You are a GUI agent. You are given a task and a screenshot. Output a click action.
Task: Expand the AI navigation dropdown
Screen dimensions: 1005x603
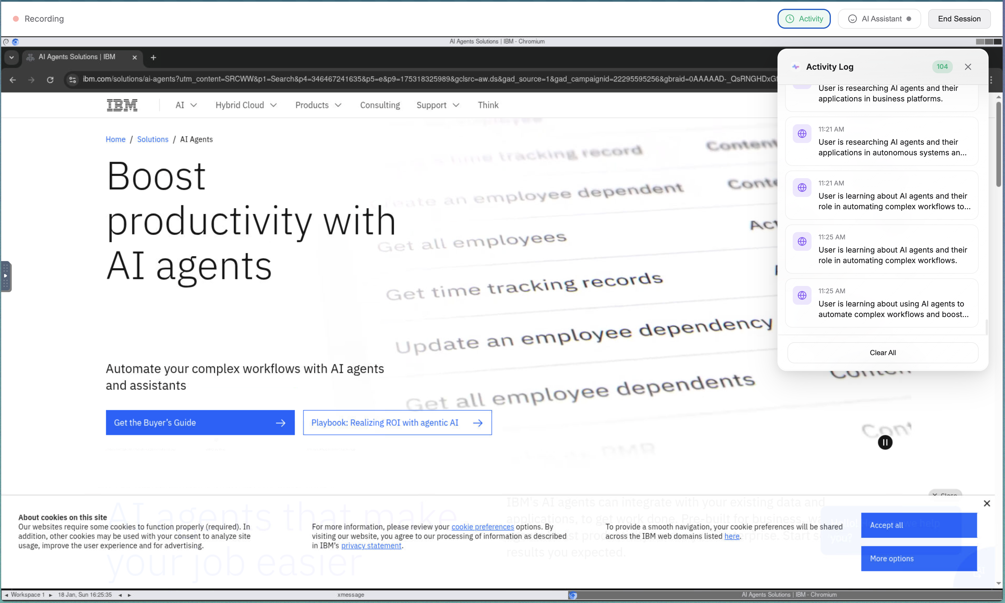[186, 105]
